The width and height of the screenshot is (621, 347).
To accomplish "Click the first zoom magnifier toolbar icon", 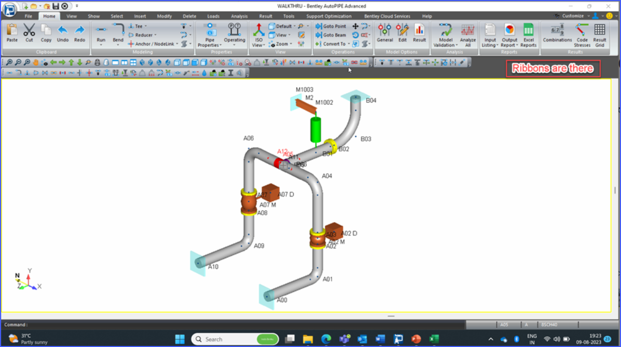I will coord(9,63).
